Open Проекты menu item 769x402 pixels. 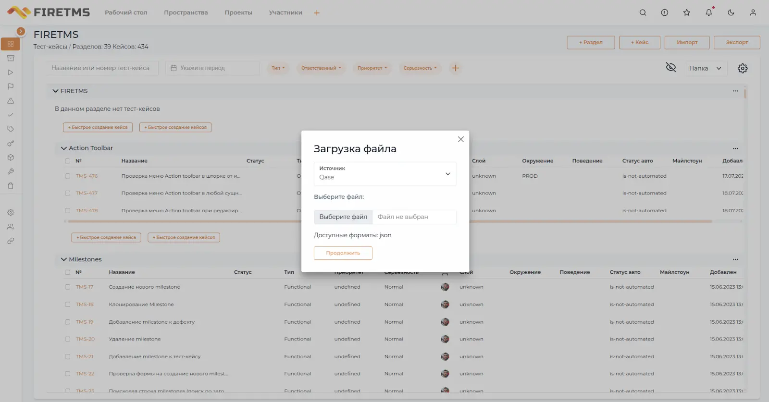pos(238,12)
